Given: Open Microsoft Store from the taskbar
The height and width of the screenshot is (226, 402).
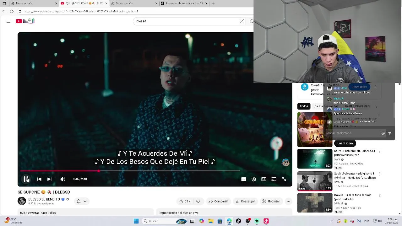Looking at the screenshot, I should tap(220, 221).
